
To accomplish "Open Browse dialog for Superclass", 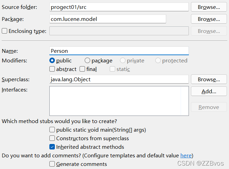I will click(x=208, y=80).
